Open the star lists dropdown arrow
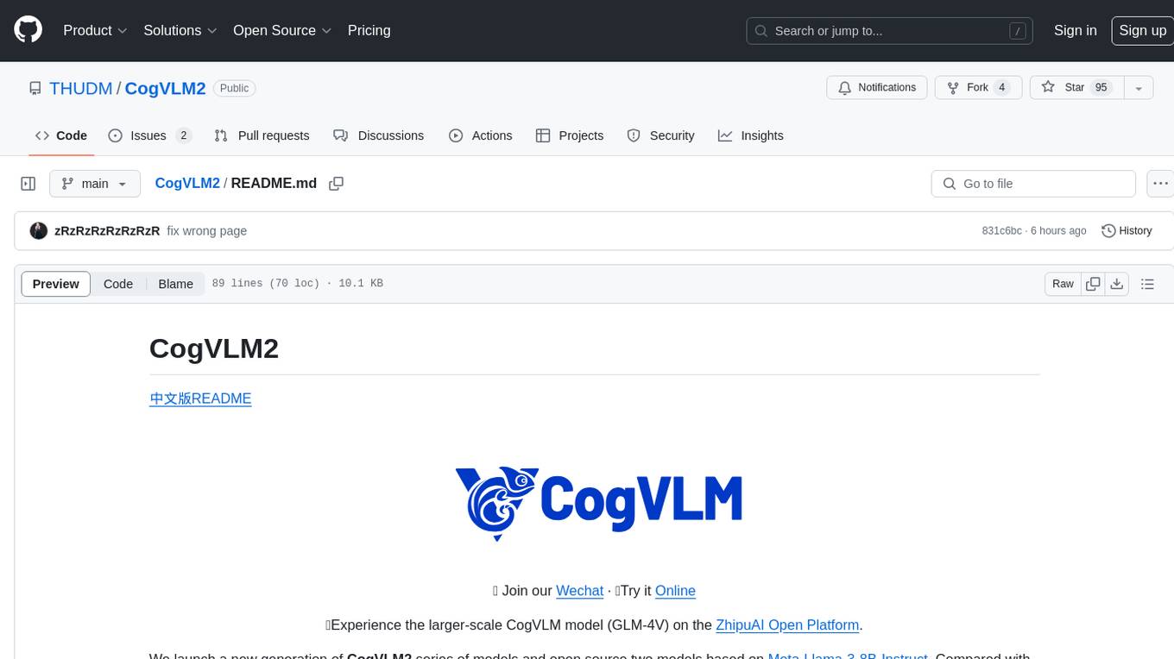Viewport: 1174px width, 659px height. click(x=1139, y=88)
